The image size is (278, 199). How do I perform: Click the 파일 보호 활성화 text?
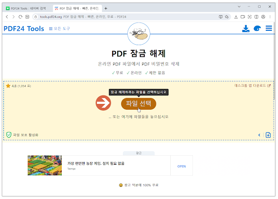(26, 135)
